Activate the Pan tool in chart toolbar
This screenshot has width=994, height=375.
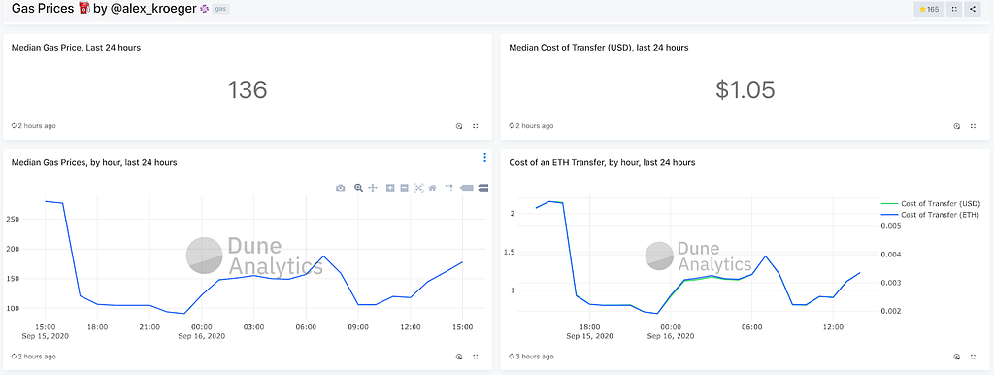tap(373, 187)
